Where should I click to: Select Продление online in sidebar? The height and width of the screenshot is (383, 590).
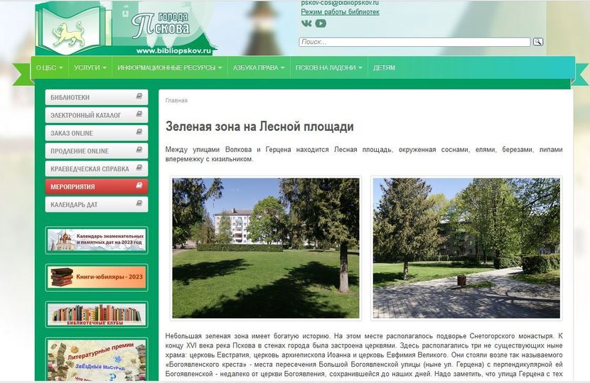click(97, 151)
